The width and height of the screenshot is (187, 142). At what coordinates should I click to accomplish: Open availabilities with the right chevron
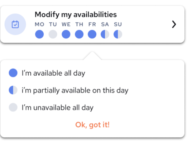[174, 24]
